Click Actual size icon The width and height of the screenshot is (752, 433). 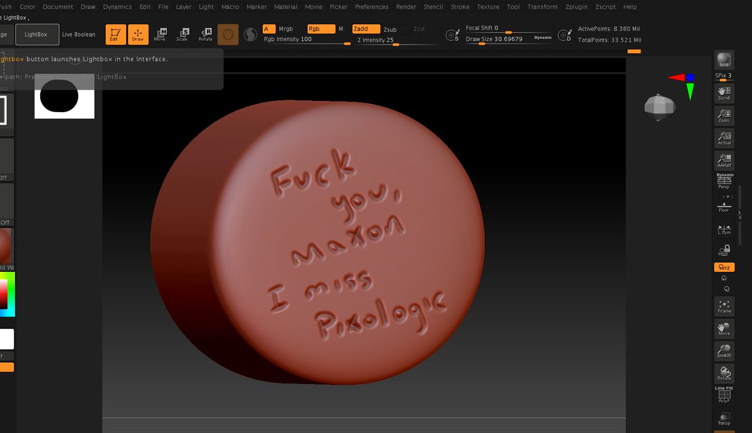tap(724, 138)
